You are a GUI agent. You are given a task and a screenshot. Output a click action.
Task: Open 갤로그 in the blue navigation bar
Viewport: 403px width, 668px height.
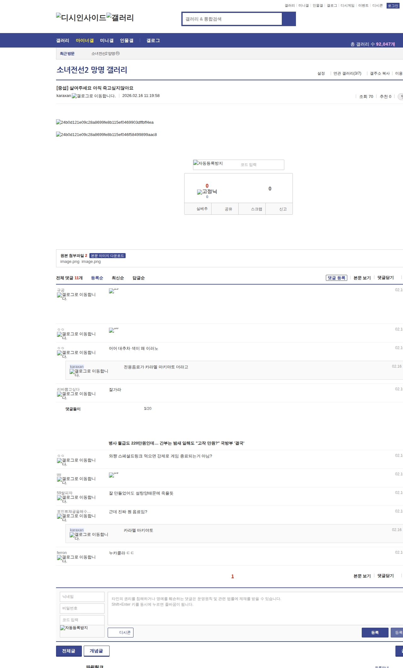tap(153, 41)
